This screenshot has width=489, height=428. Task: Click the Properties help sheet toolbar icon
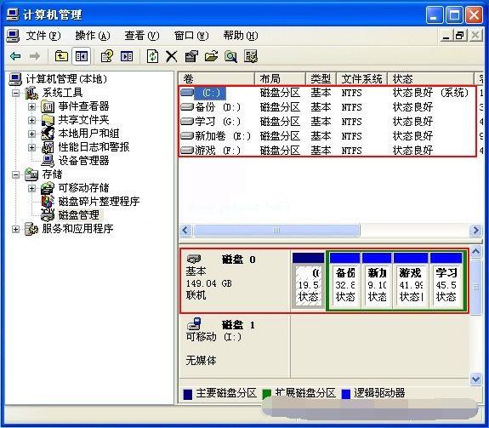pos(107,56)
